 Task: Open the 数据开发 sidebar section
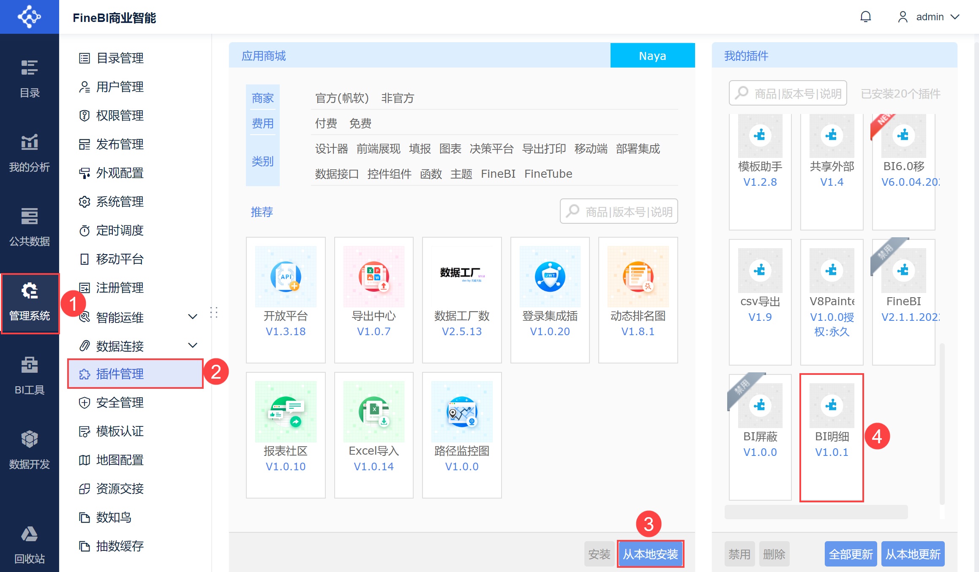pos(29,450)
